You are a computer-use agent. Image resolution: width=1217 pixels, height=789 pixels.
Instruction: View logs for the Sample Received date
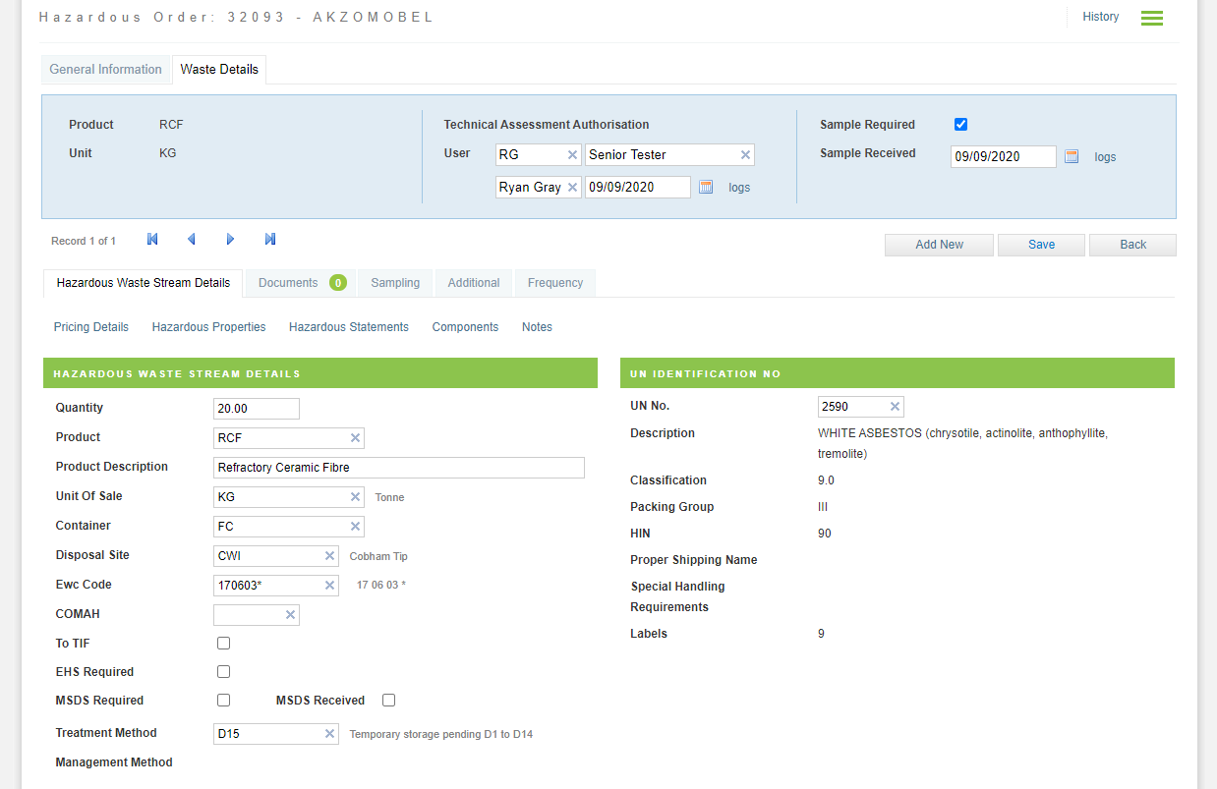pos(1105,156)
